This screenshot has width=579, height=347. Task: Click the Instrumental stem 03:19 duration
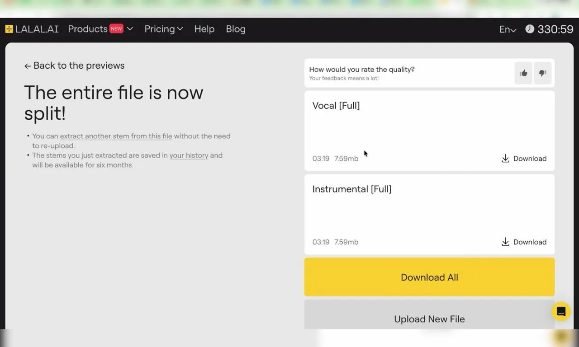(x=321, y=242)
